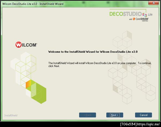Image resolution: width=161 pixels, height=127 pixels.
Task: Click the welcome heading text
Action: pos(93,52)
